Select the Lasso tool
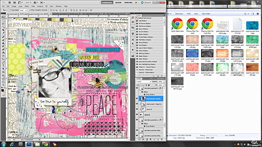 3,24
